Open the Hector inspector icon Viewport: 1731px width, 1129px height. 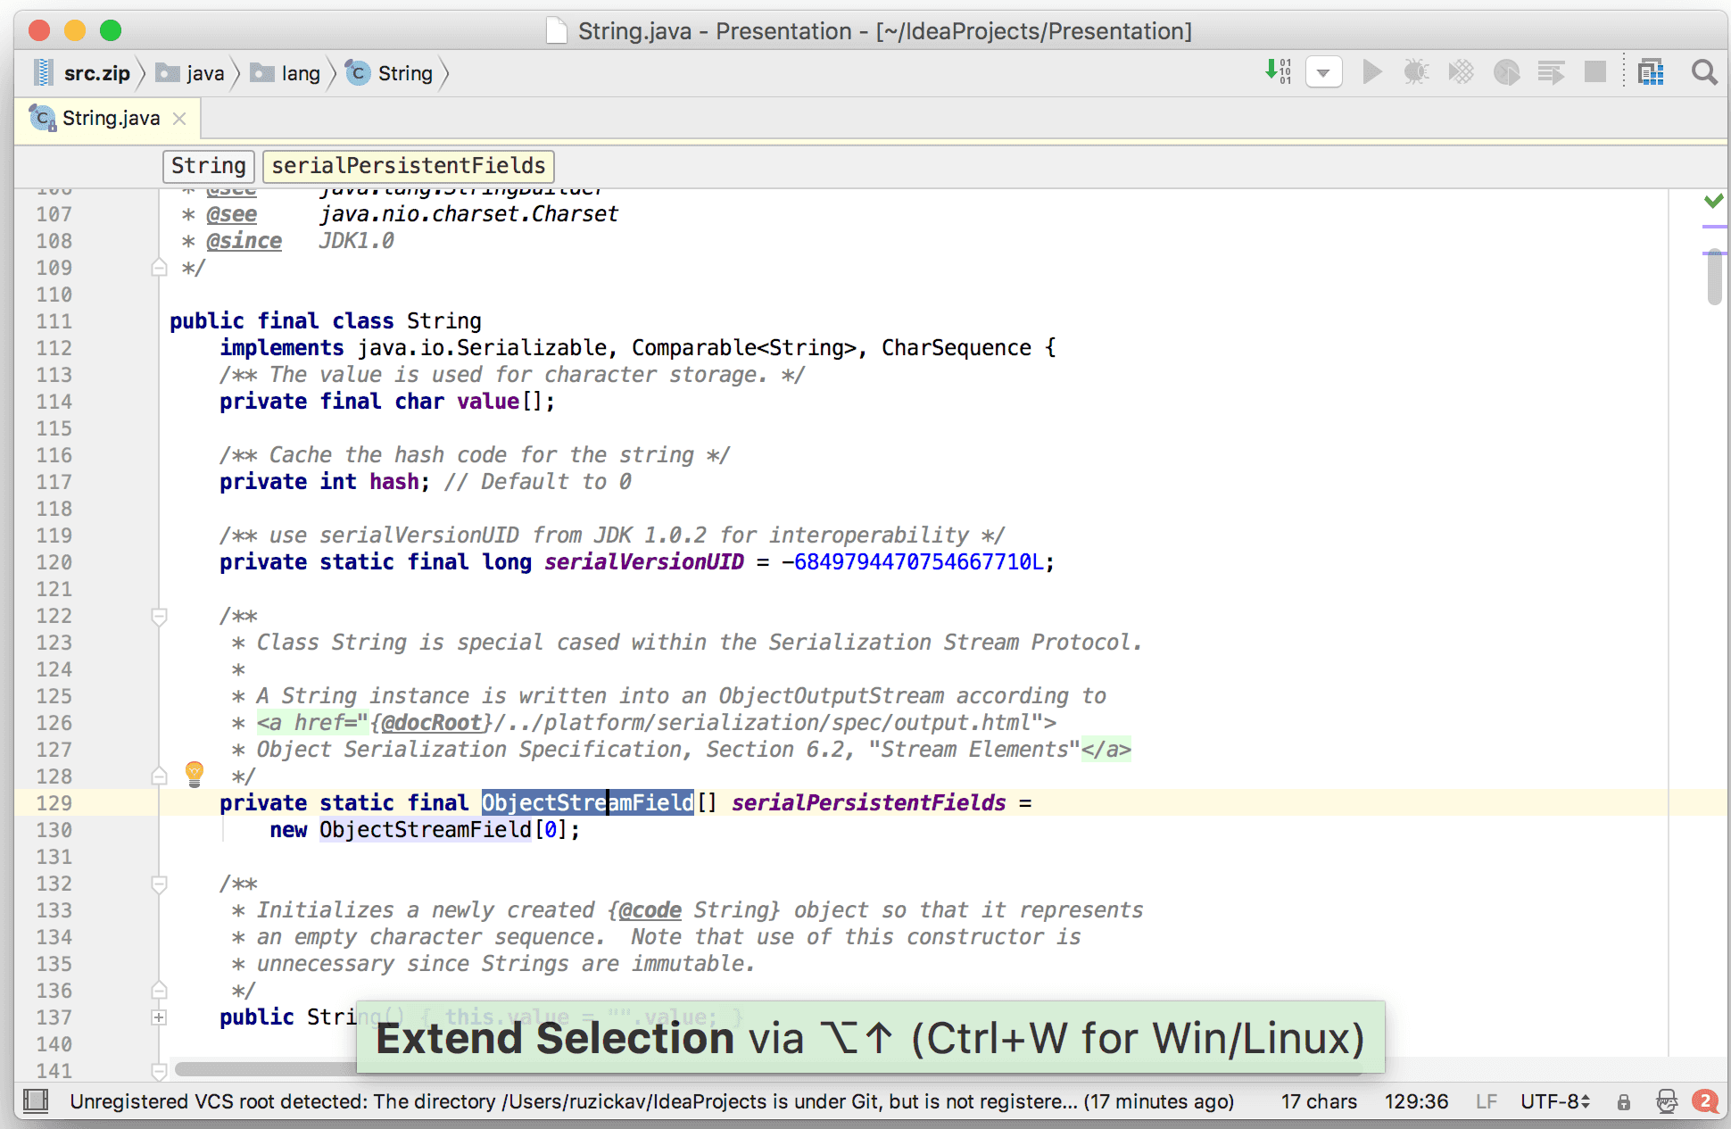click(1666, 1102)
